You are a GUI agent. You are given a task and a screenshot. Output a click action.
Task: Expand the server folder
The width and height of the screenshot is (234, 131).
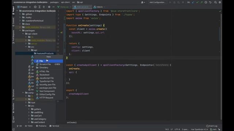[x=26, y=44]
